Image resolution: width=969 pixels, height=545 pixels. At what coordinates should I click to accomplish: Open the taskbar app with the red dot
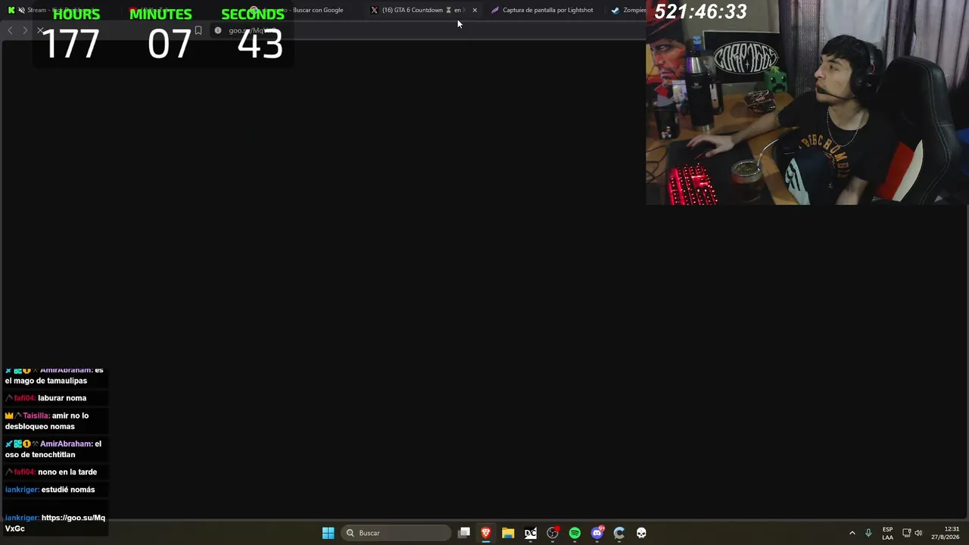[553, 533]
